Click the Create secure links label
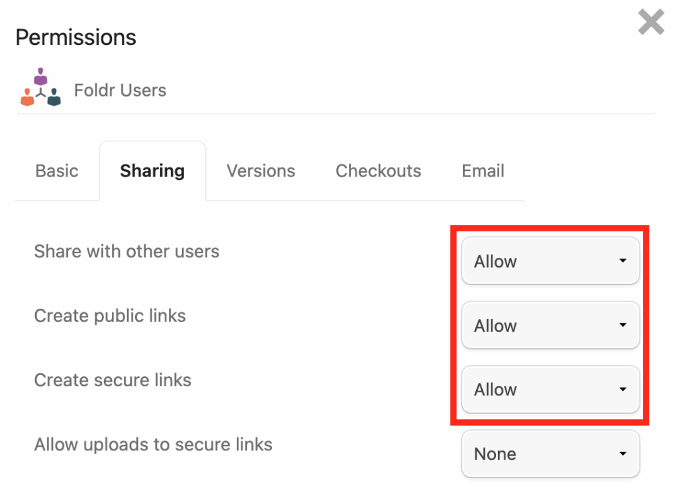 (113, 380)
